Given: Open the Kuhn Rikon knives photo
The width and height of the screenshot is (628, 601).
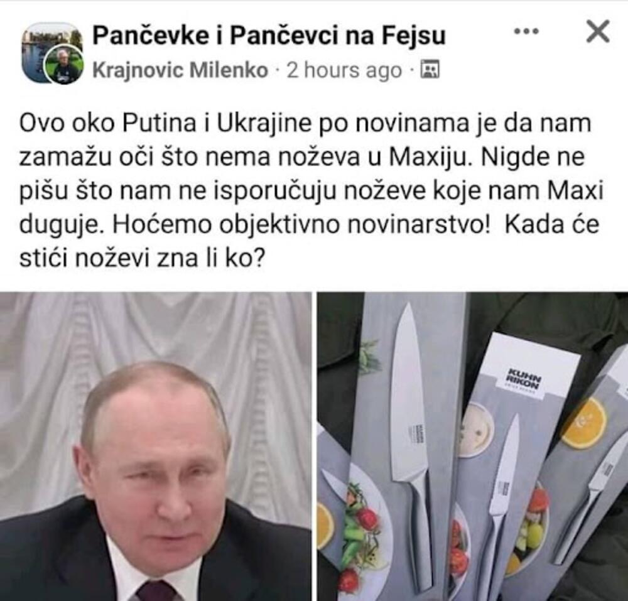Looking at the screenshot, I should (473, 447).
